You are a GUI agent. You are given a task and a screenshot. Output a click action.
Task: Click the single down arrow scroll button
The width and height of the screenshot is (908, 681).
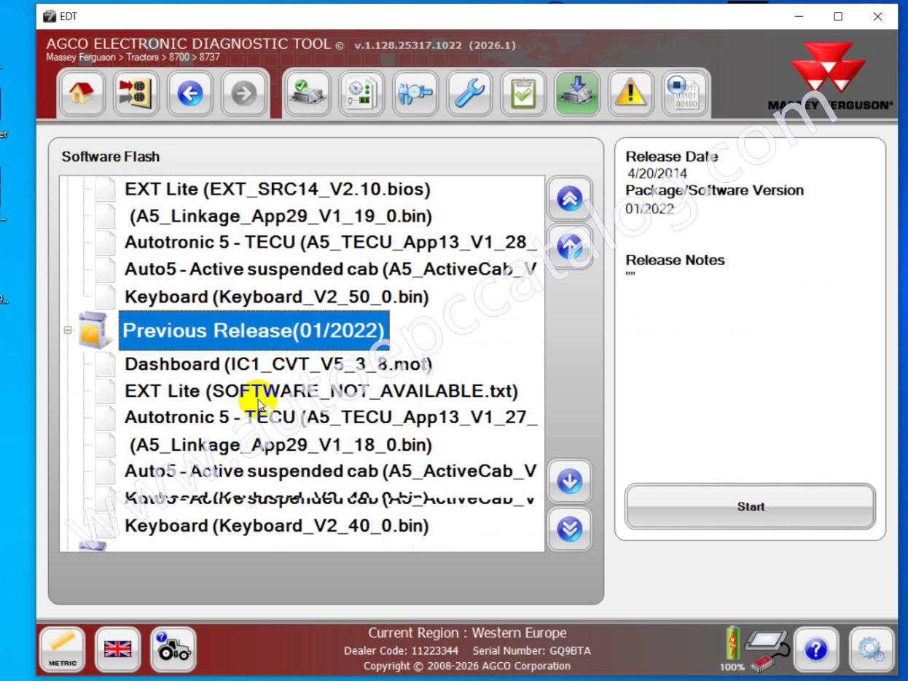[x=569, y=481]
